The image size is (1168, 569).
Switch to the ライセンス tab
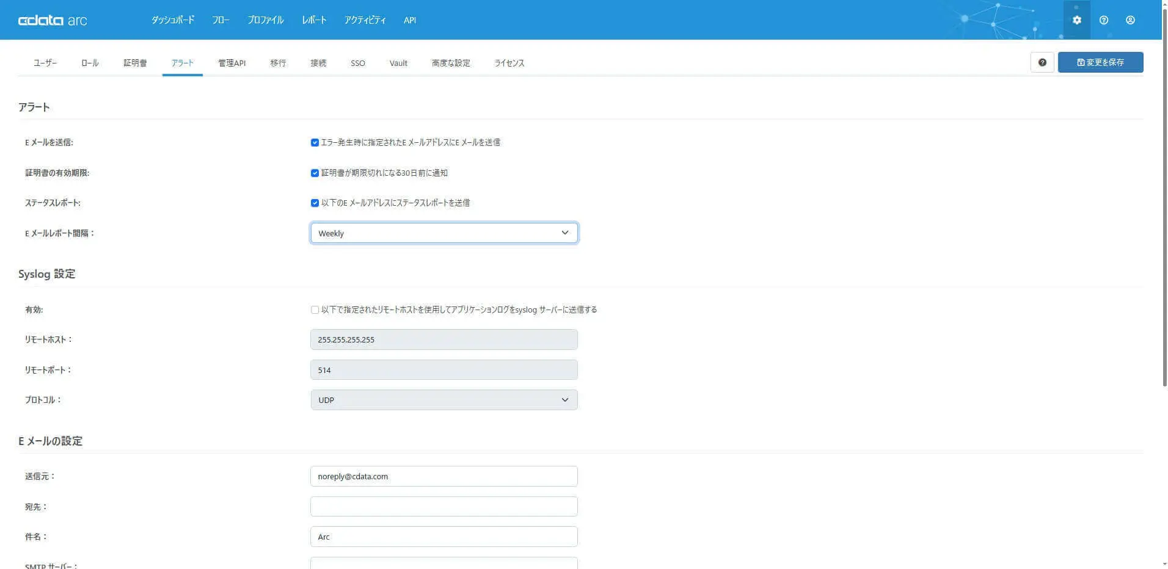509,63
